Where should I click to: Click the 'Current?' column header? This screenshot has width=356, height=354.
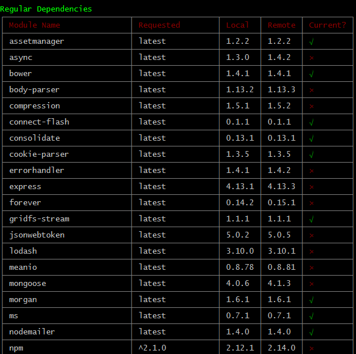pyautogui.click(x=328, y=25)
